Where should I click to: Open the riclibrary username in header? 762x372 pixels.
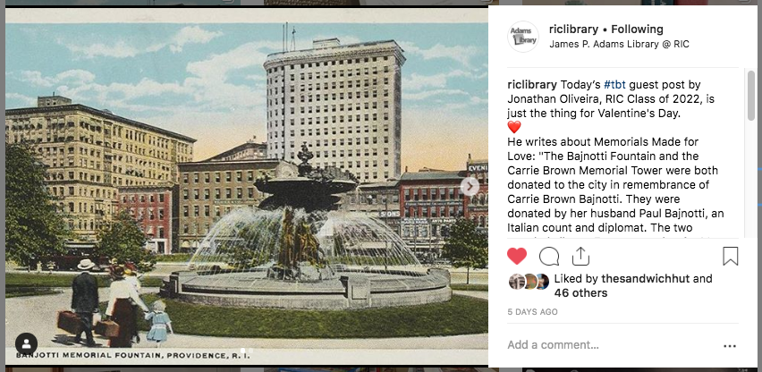(573, 30)
